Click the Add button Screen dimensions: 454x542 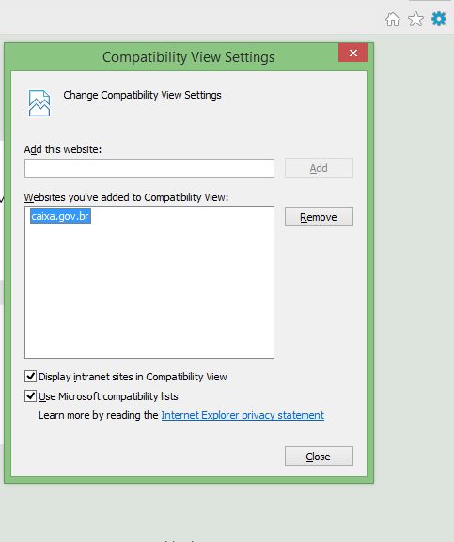[319, 168]
